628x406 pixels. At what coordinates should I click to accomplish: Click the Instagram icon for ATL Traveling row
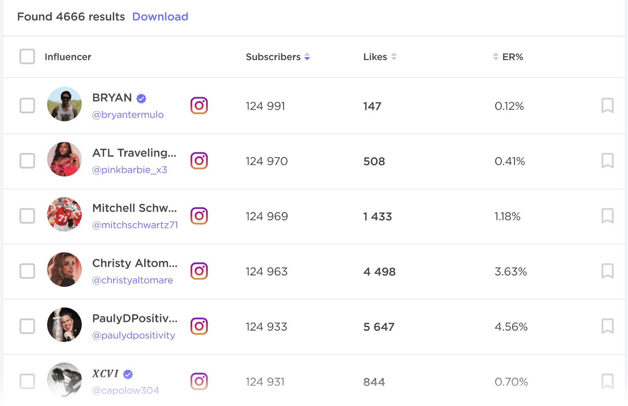(199, 161)
